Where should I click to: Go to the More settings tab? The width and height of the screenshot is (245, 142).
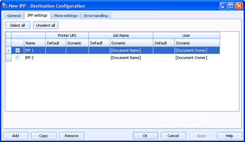point(66,16)
